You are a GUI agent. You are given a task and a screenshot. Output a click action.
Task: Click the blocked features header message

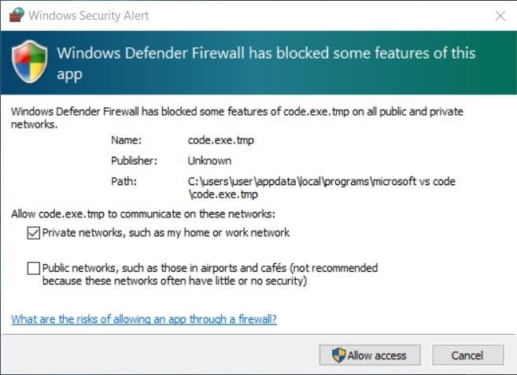tap(266, 63)
